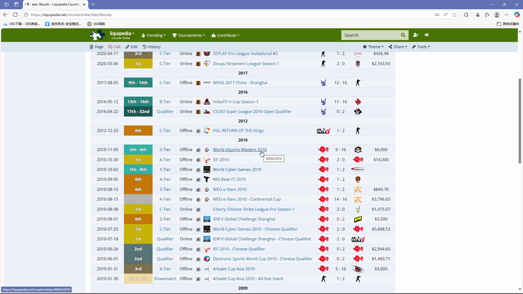The height and width of the screenshot is (294, 523).
Task: Go back in browser history
Action: tap(5, 15)
